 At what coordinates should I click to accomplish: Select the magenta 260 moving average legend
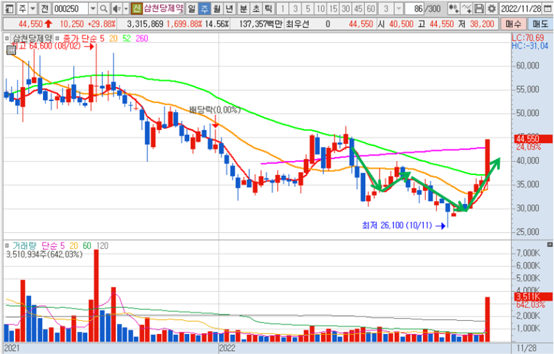pyautogui.click(x=142, y=39)
